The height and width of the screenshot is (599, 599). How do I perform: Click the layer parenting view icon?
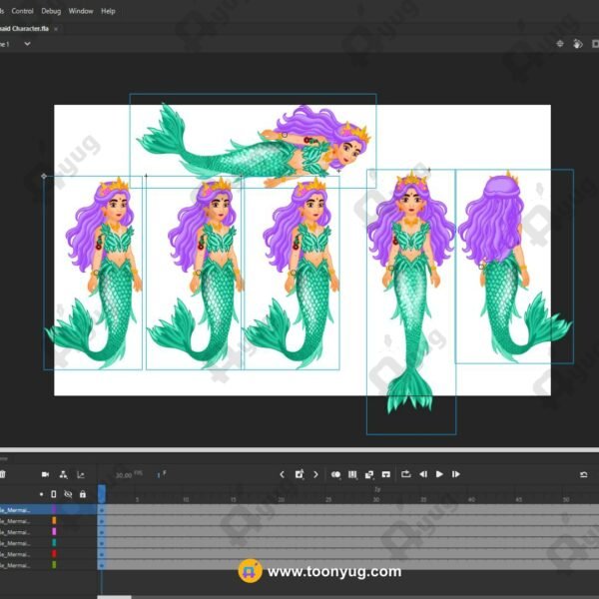tap(63, 474)
